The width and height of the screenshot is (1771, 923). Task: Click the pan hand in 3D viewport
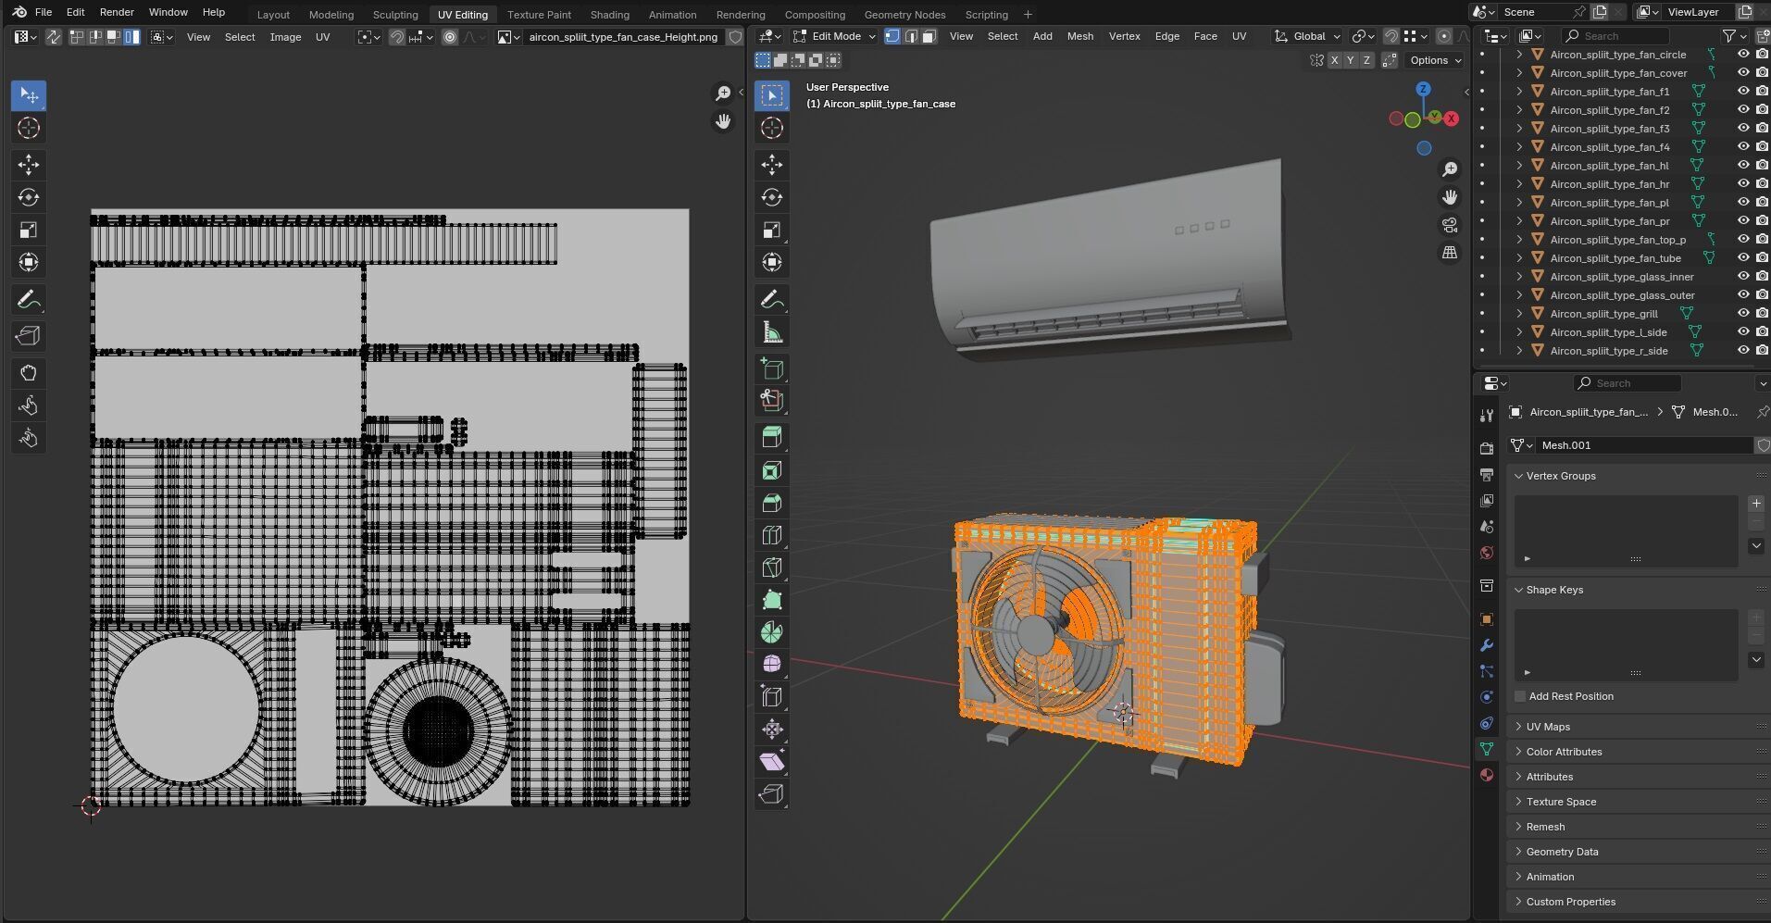(1450, 196)
